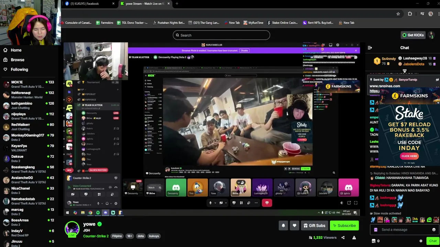Share the stream via share icon
Viewport: 440px width, 247px height.
(343, 237)
